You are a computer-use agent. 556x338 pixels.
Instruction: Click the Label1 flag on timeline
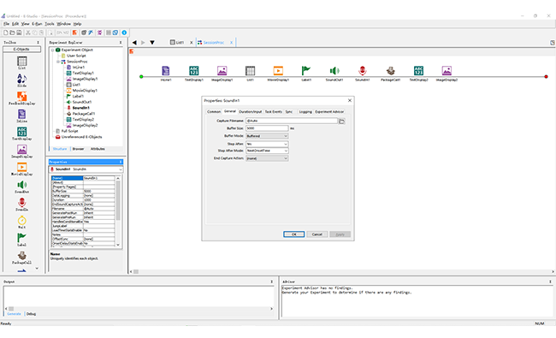pyautogui.click(x=305, y=70)
